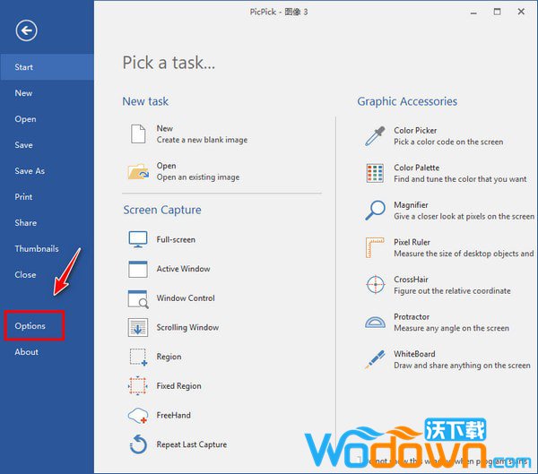Toggle 'Do not show this window' checkbox
This screenshot has height=474, width=538.
(359, 459)
